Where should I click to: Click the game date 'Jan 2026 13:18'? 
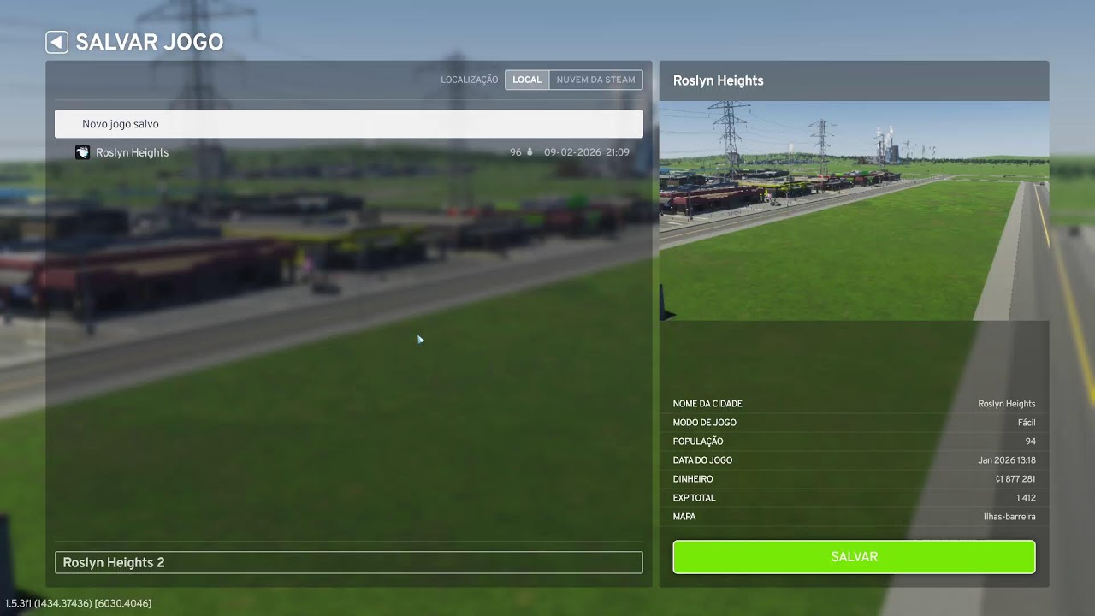[x=1007, y=460]
